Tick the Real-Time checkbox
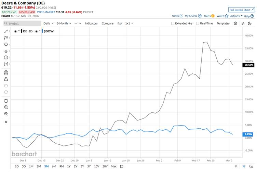 tap(197, 24)
